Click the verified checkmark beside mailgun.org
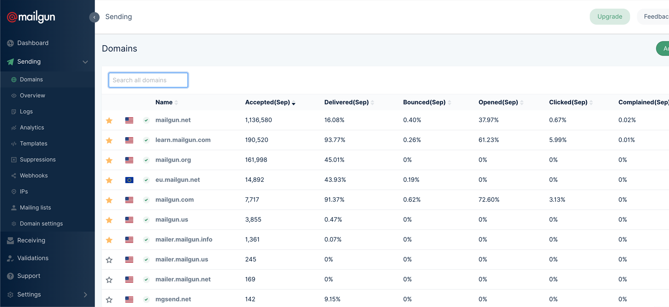 tap(146, 160)
